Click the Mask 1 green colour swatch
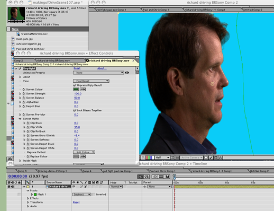274x211 pixels. pos(35,195)
